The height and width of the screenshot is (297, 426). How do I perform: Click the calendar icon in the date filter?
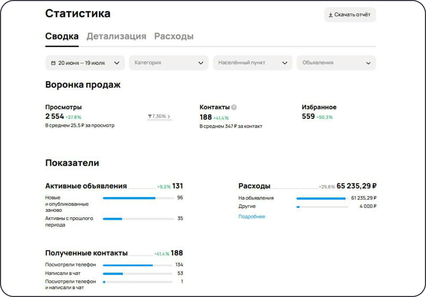coord(53,63)
